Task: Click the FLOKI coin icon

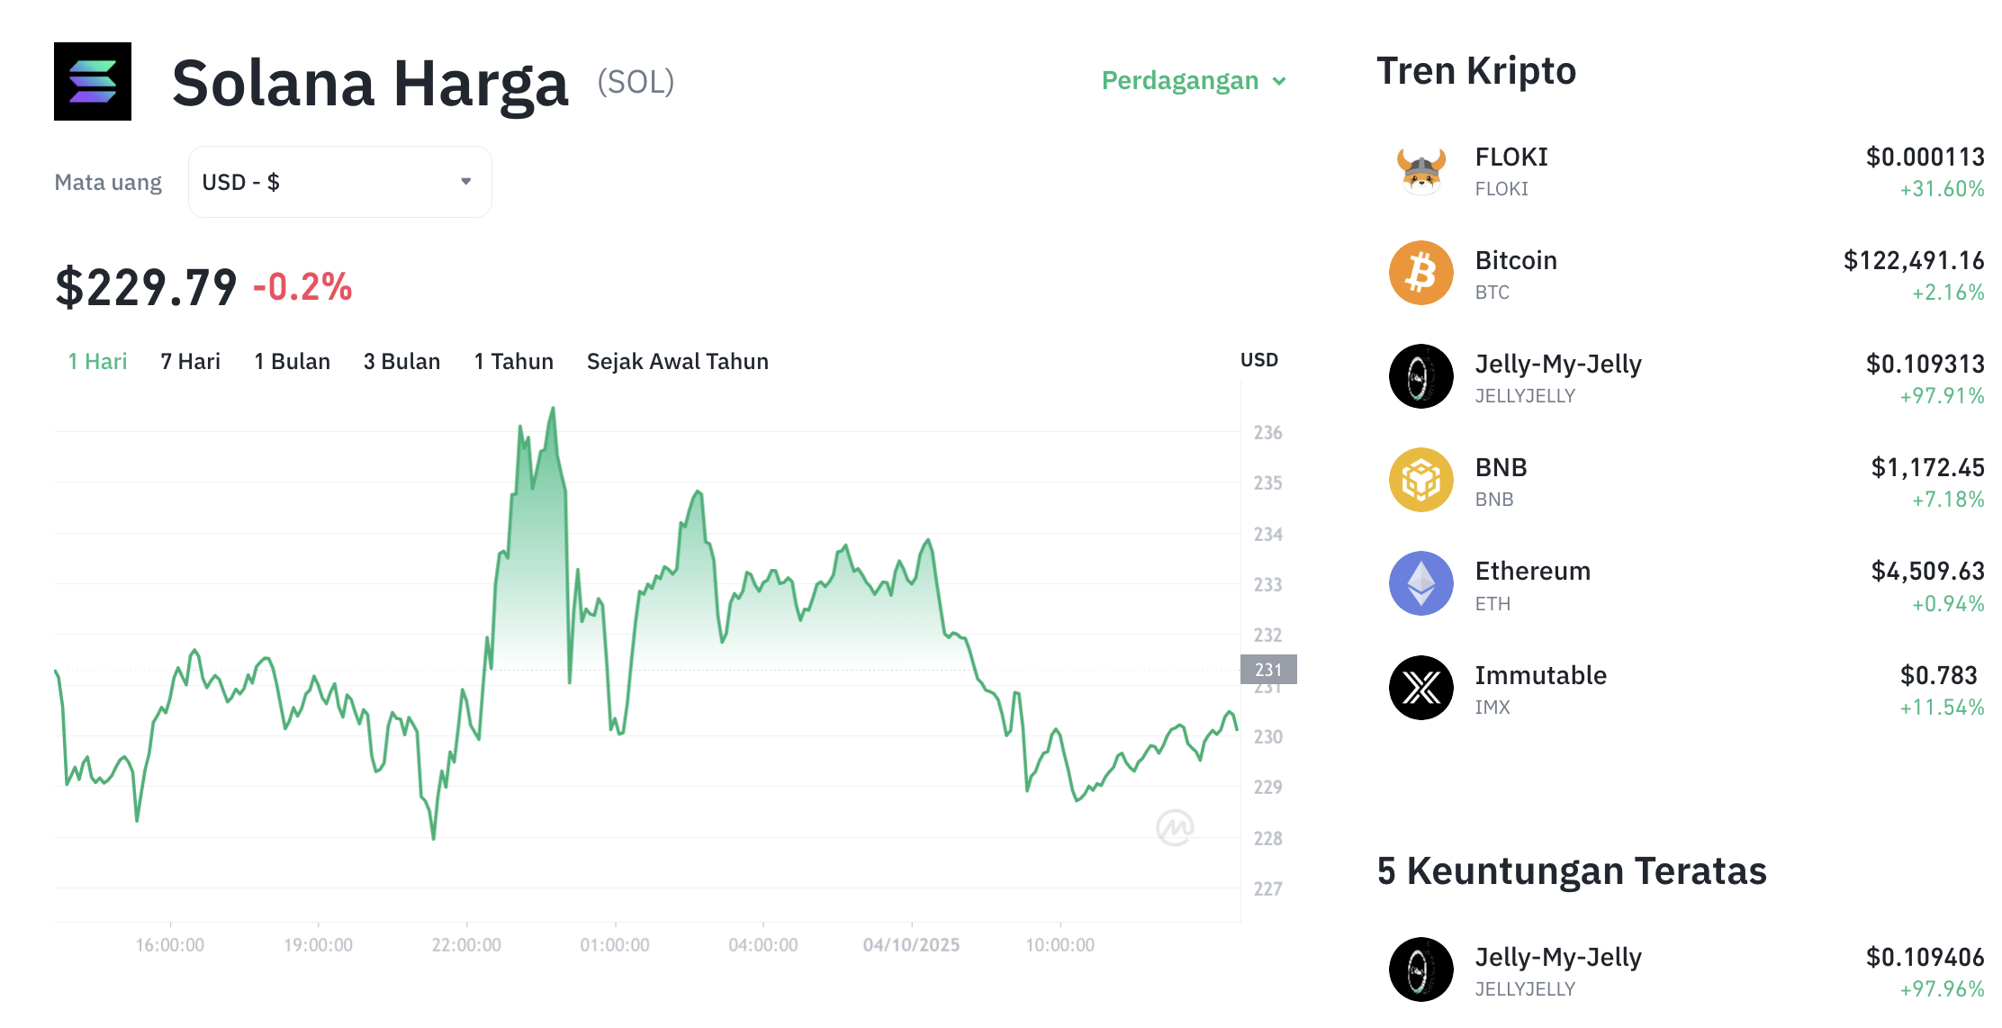Action: coord(1420,170)
